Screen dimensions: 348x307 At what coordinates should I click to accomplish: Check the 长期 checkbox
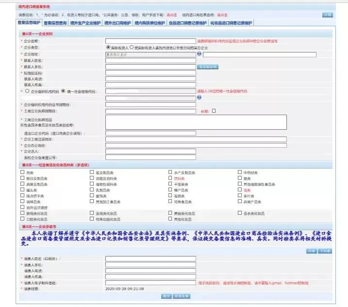click(214, 111)
